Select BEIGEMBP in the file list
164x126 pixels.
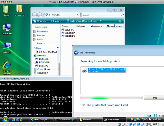pyautogui.click(x=68, y=33)
